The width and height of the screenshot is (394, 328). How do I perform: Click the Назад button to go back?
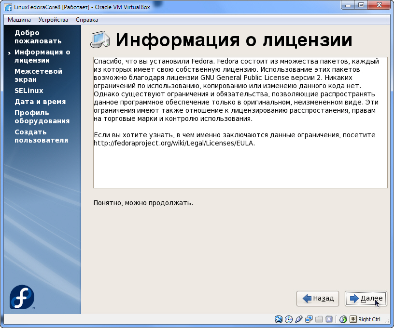(318, 299)
